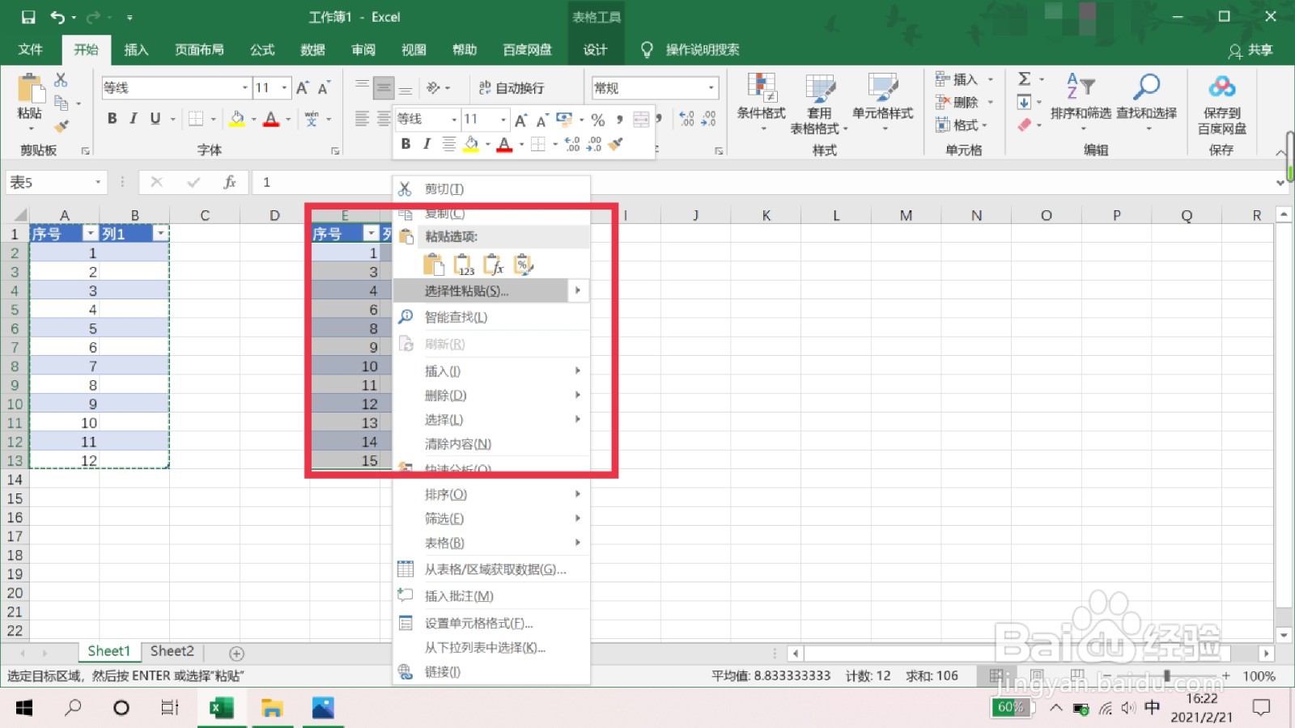The width and height of the screenshot is (1295, 728).
Task: Click the Cut scissors icon in ribbon
Action: coord(61,80)
